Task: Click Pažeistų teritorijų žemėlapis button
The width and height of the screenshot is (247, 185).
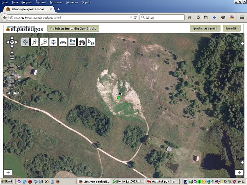Action: [73, 29]
